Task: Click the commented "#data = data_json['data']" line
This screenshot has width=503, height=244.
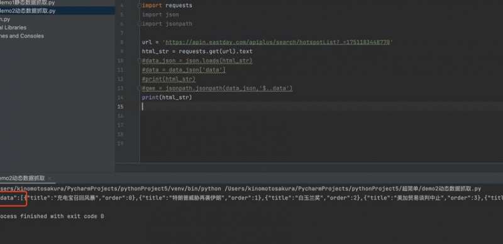Action: pyautogui.click(x=184, y=70)
